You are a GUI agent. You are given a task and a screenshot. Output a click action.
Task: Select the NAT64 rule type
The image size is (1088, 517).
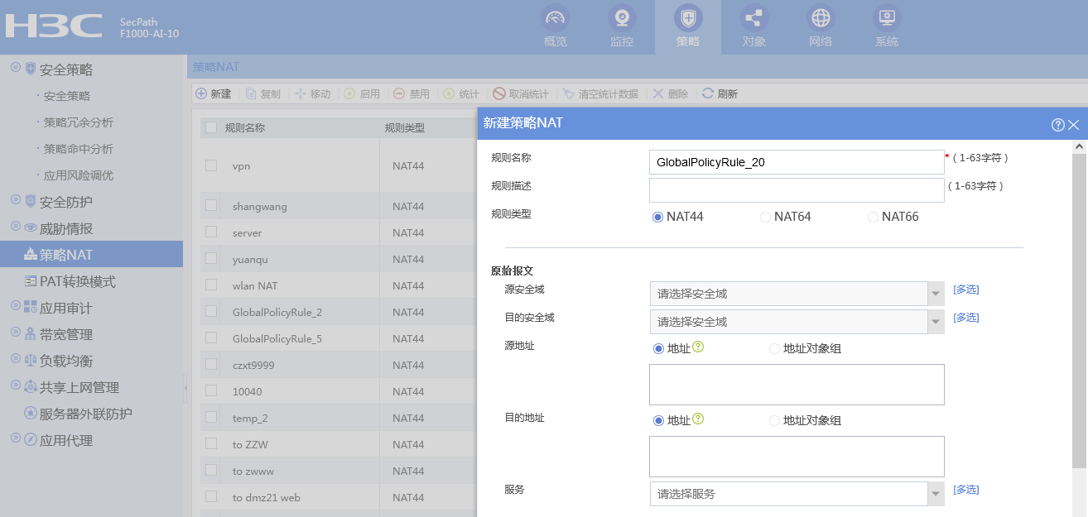pos(766,217)
